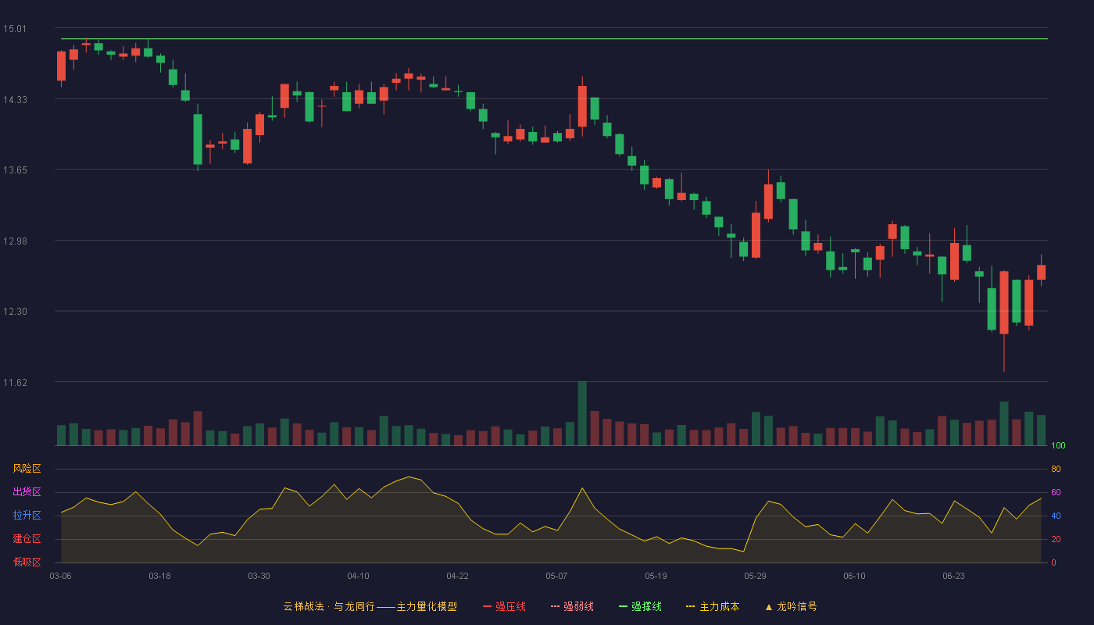The width and height of the screenshot is (1094, 625).
Task: Click the 15.01 price axis label
Action: pyautogui.click(x=15, y=29)
